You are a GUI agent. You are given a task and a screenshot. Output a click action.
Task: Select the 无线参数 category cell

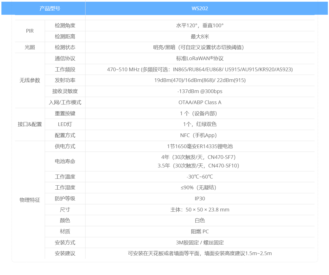pos(30,80)
